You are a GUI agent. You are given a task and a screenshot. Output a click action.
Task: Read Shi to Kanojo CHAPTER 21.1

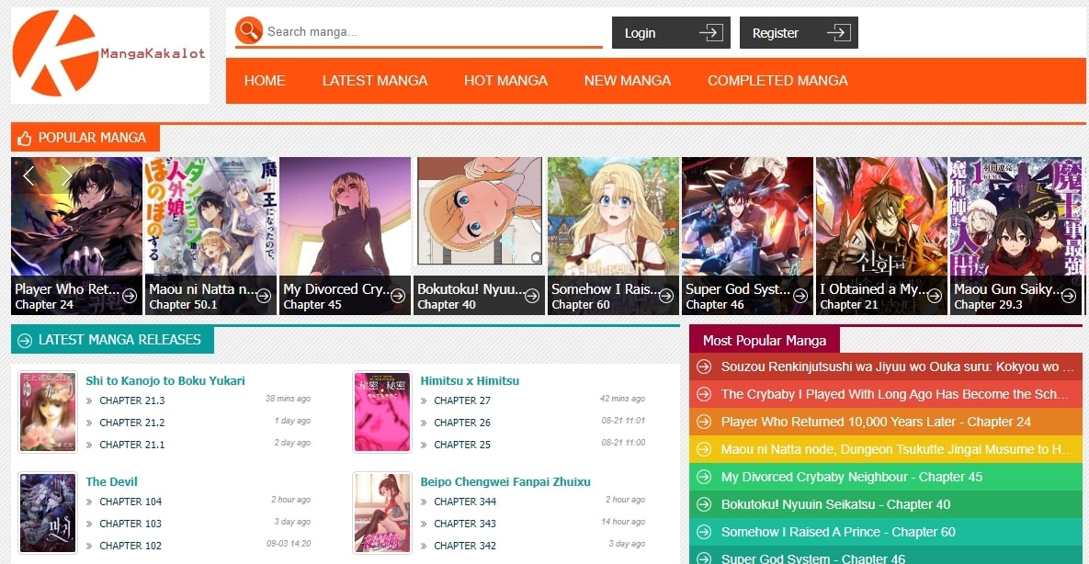tap(132, 445)
